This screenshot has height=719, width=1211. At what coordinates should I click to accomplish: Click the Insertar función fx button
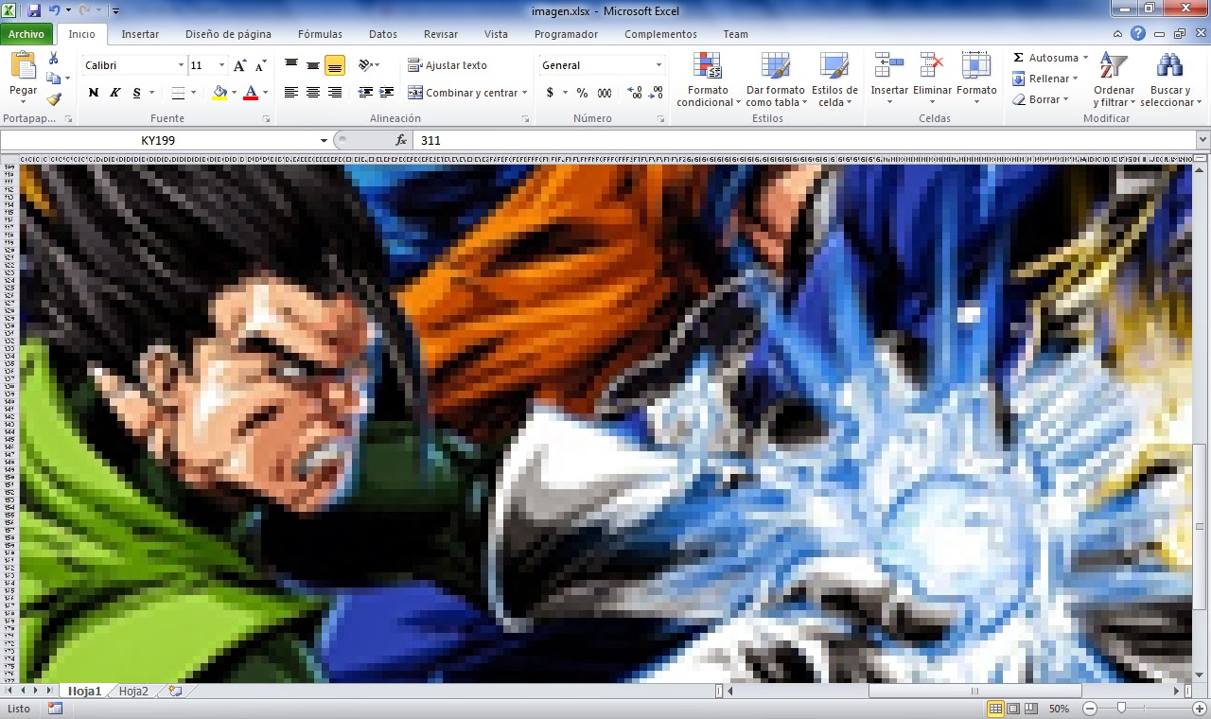[400, 139]
